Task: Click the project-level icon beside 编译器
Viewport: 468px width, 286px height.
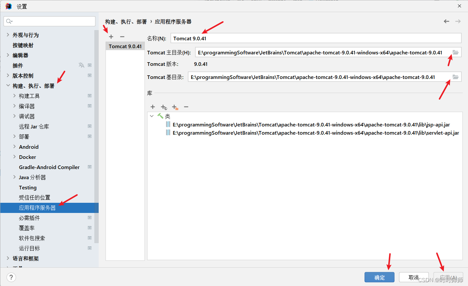Action: [89, 106]
